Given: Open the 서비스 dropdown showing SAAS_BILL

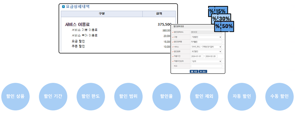Looking at the screenshot, I should pos(206,47).
